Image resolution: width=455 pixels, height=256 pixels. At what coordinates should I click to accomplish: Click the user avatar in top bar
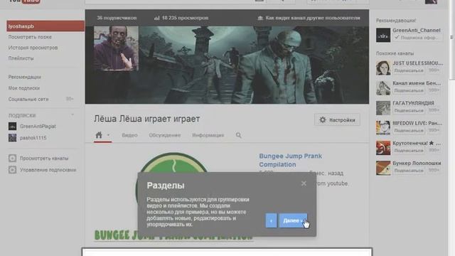click(x=432, y=1)
